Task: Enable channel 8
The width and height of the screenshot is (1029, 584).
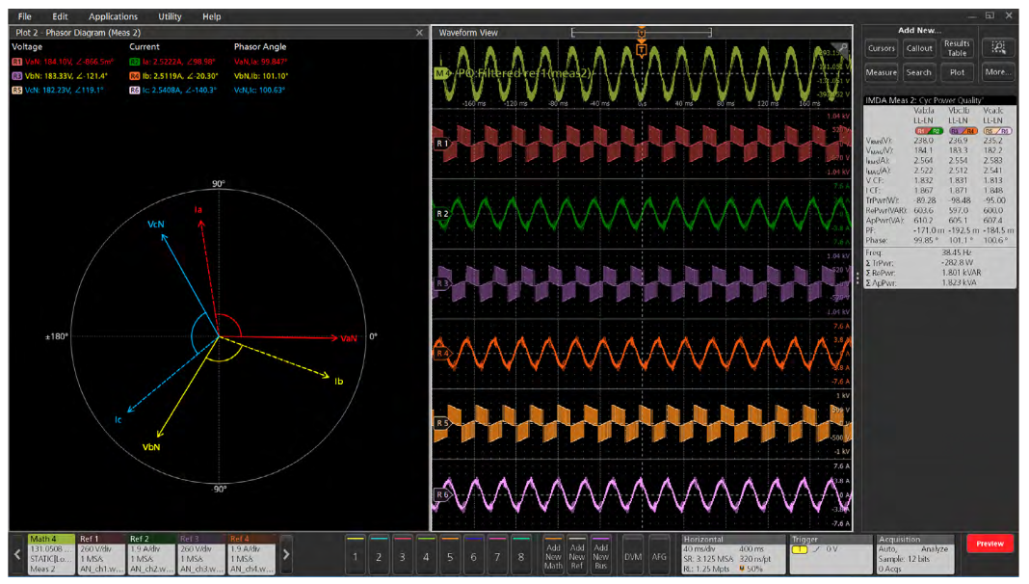Action: pos(520,556)
